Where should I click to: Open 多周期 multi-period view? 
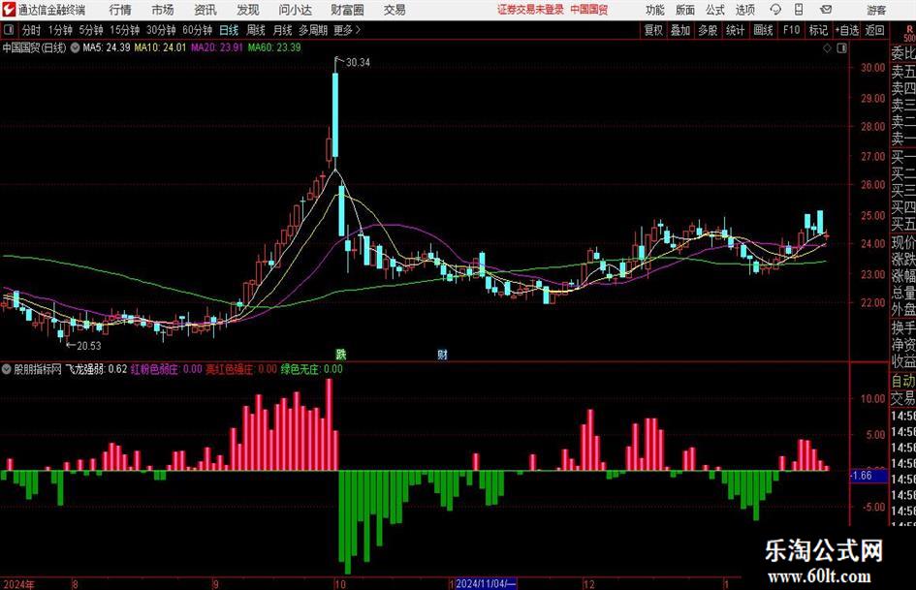313,30
